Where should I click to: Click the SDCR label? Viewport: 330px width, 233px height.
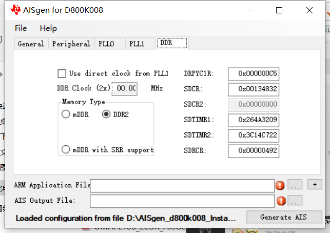[x=193, y=89]
